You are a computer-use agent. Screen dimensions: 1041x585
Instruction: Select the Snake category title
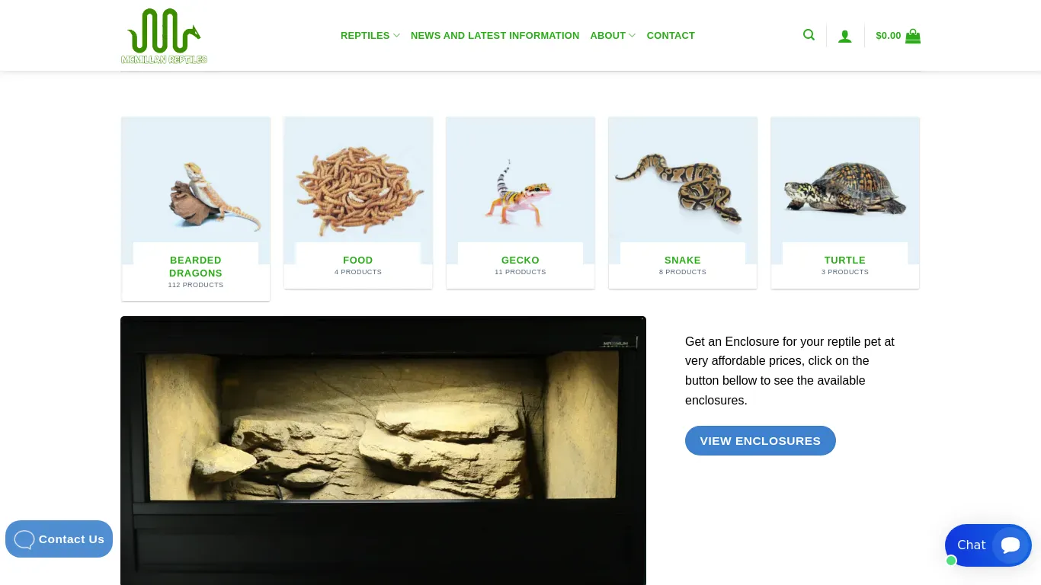point(683,261)
